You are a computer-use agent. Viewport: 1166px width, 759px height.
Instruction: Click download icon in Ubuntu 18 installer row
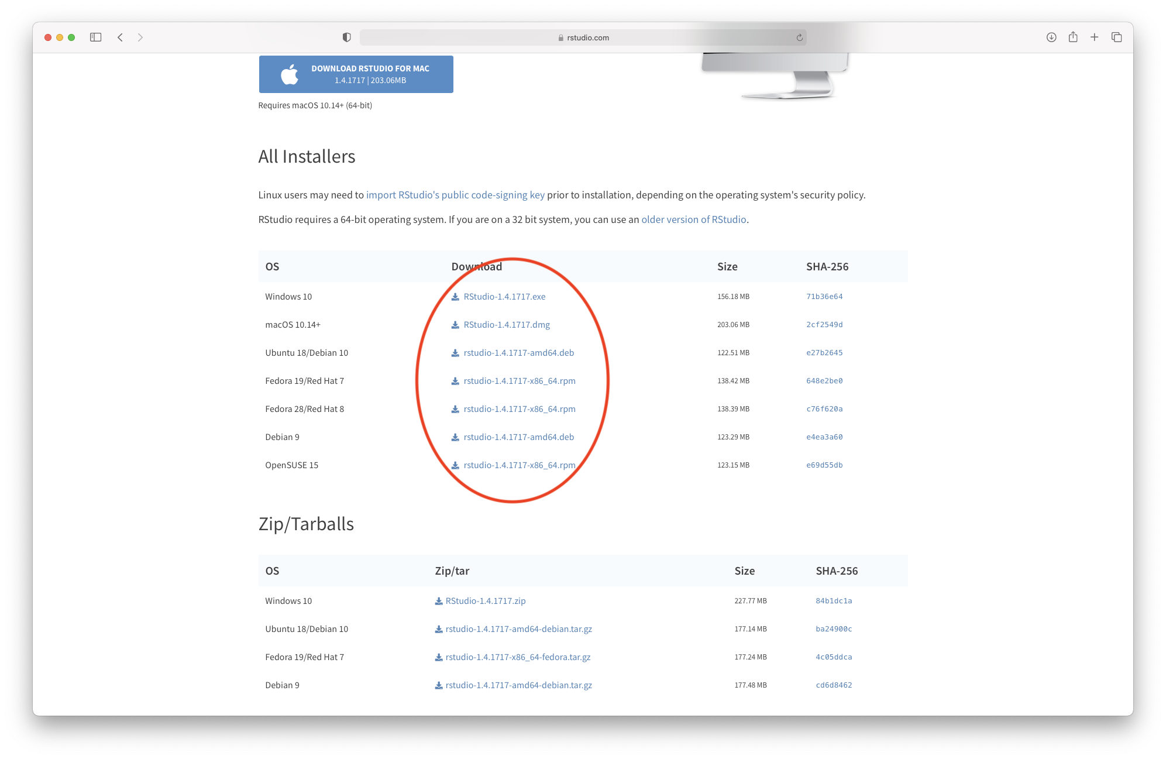(x=455, y=353)
